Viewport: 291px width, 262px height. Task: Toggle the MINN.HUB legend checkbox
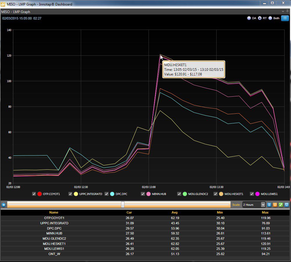pyautogui.click(x=143, y=194)
